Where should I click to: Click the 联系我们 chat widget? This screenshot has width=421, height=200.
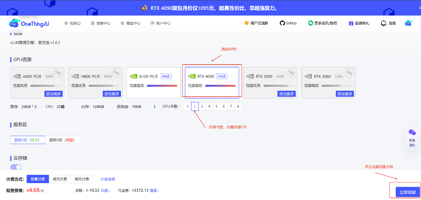click(x=412, y=137)
